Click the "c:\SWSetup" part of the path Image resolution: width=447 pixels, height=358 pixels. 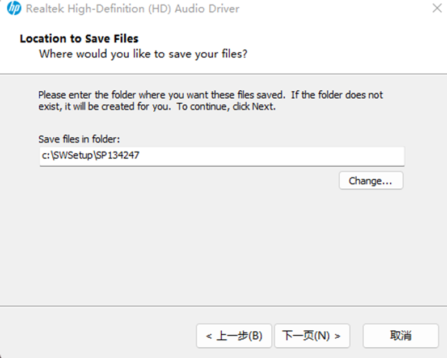point(62,155)
